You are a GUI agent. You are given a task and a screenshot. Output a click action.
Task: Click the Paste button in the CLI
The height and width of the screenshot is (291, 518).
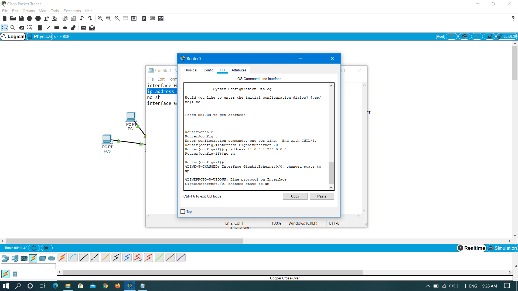tap(322, 196)
